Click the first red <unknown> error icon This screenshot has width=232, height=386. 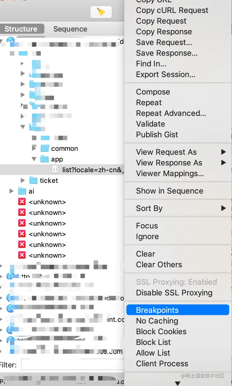[x=22, y=202]
